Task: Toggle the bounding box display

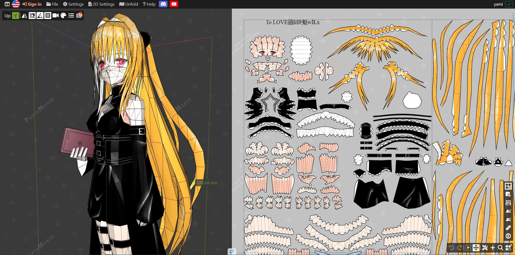Action: tap(32, 16)
